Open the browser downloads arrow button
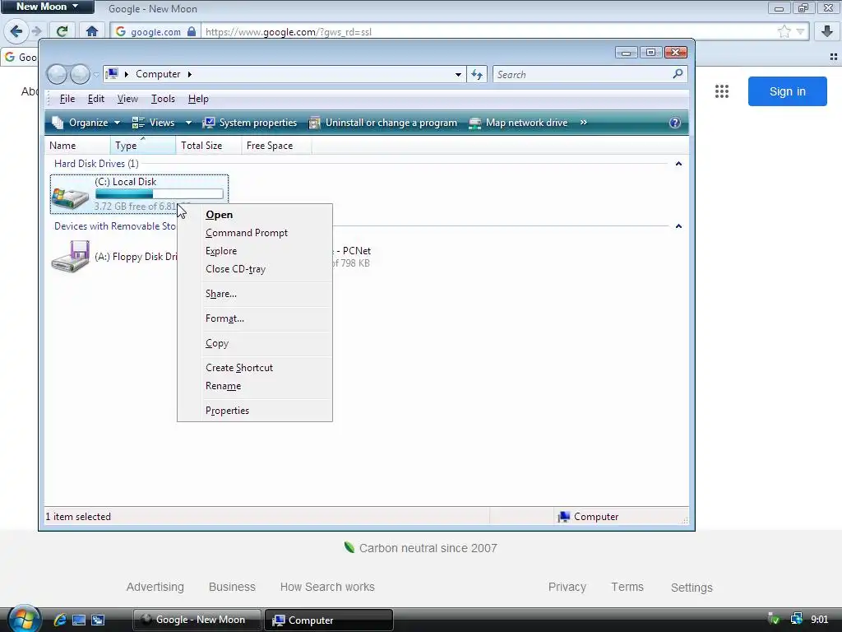The width and height of the screenshot is (842, 632). 827,31
